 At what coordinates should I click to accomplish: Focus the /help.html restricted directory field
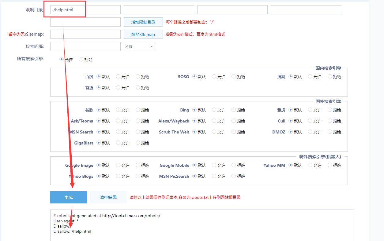click(85, 10)
